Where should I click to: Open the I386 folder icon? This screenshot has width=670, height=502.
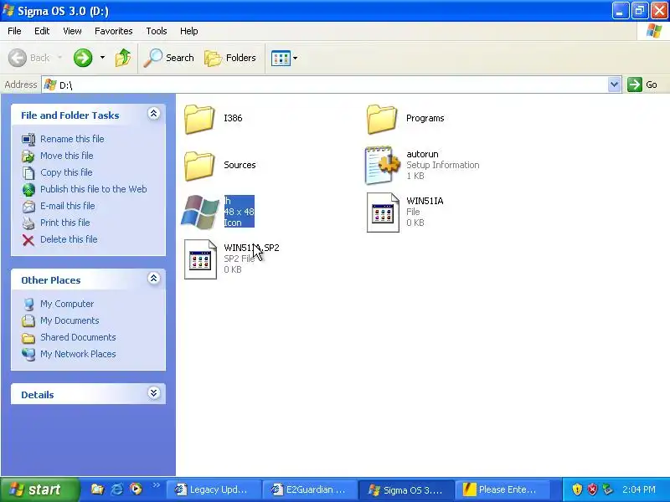point(199,120)
